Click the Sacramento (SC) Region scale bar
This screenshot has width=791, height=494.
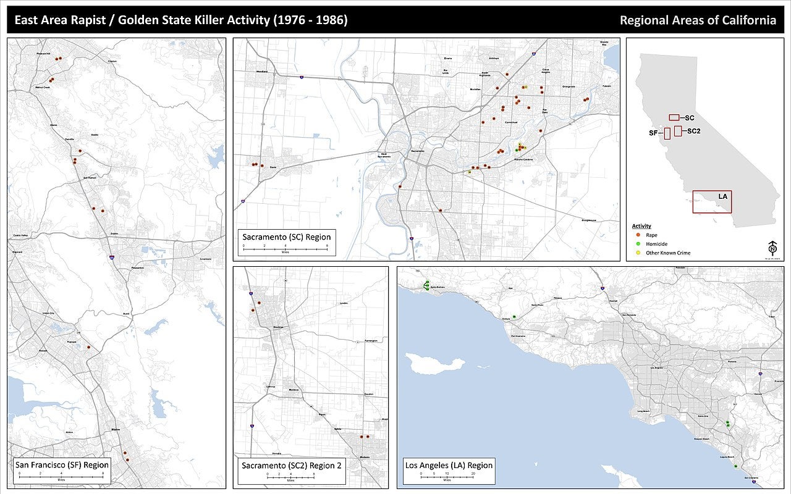285,248
